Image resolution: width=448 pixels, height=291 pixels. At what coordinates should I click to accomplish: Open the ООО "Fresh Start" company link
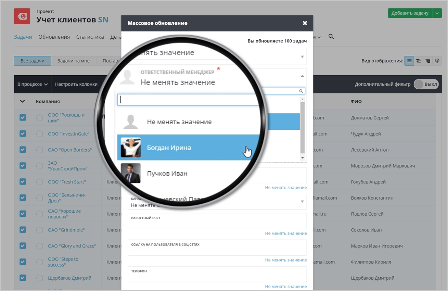[x=67, y=182]
